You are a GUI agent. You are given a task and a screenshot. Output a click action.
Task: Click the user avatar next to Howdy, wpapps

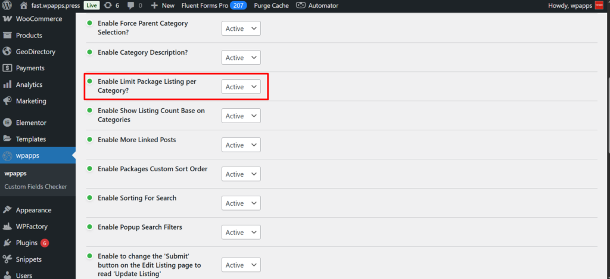pyautogui.click(x=599, y=5)
